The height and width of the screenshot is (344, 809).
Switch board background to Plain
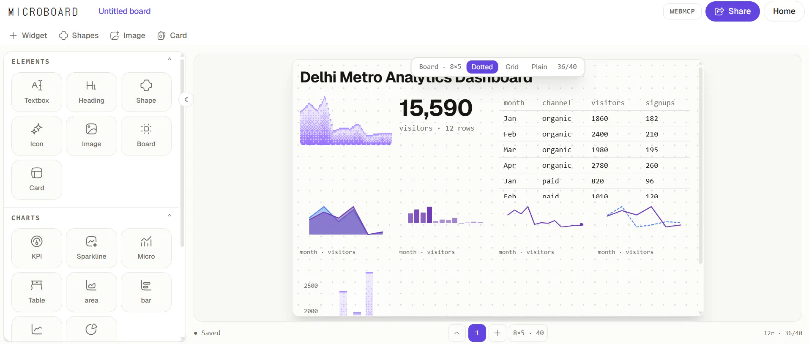click(x=539, y=67)
